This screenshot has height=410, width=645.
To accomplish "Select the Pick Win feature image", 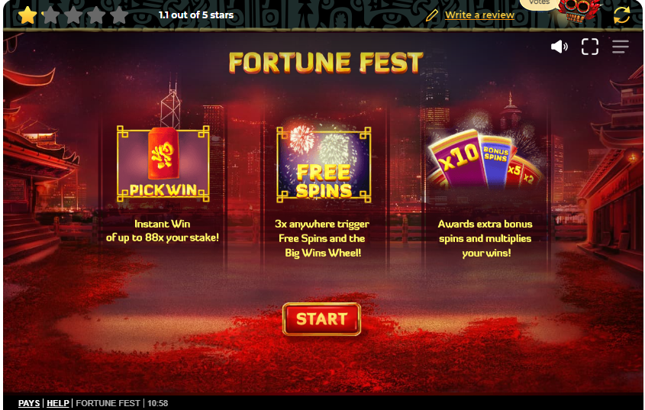I will [x=163, y=164].
